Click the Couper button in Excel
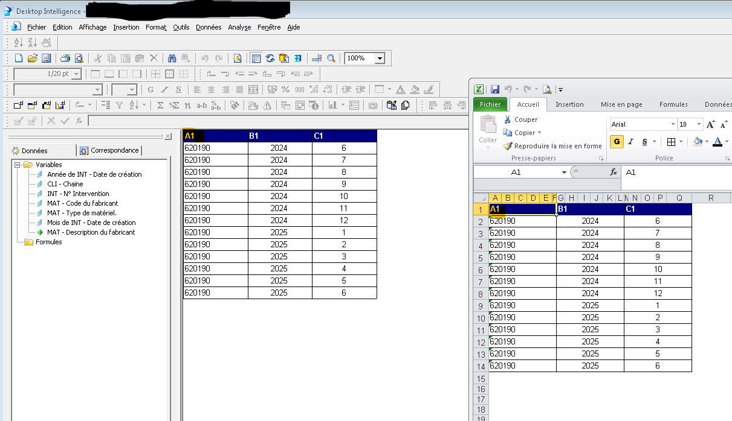The height and width of the screenshot is (421, 732). pos(525,119)
